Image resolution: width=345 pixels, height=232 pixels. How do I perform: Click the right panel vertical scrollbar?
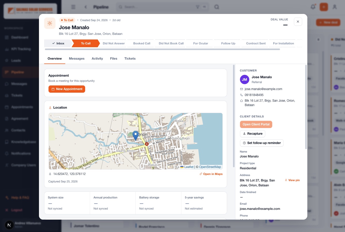click(x=306, y=107)
